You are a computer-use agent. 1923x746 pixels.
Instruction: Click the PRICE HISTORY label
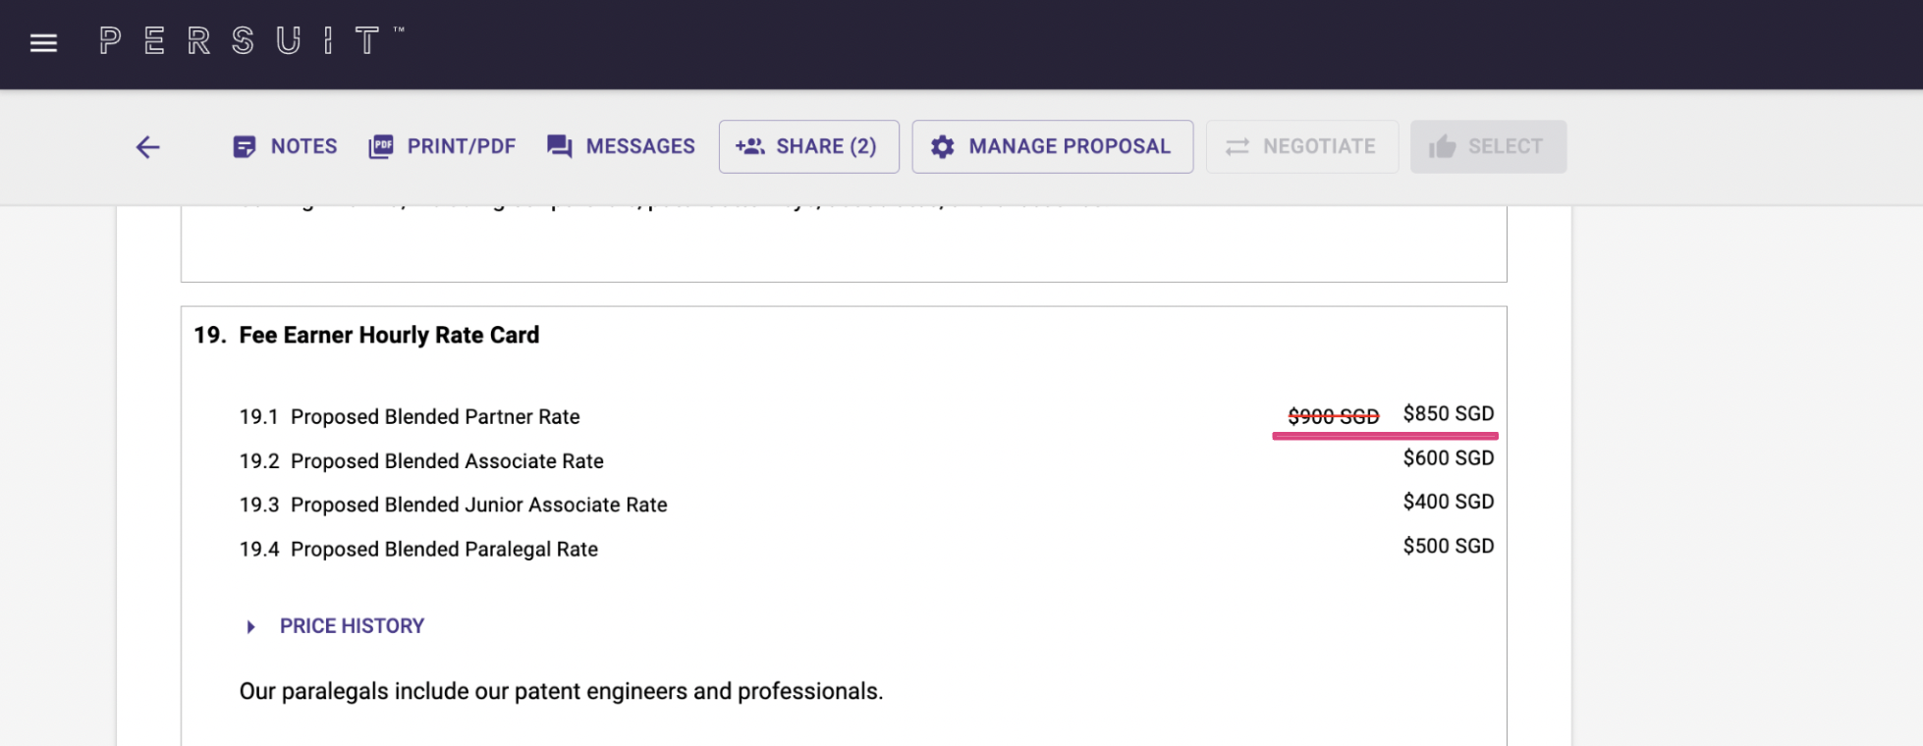click(352, 626)
